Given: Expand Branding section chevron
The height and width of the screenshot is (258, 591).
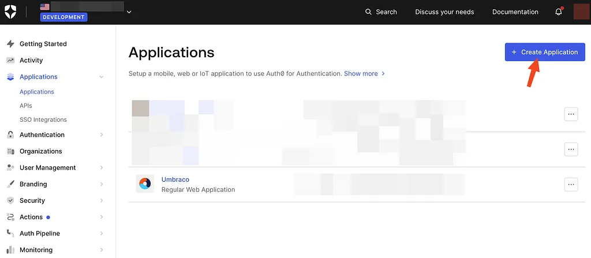Looking at the screenshot, I should (x=102, y=184).
